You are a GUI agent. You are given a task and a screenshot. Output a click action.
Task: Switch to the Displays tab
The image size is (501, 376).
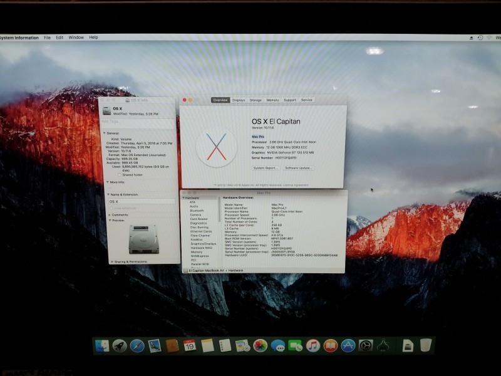(x=239, y=100)
